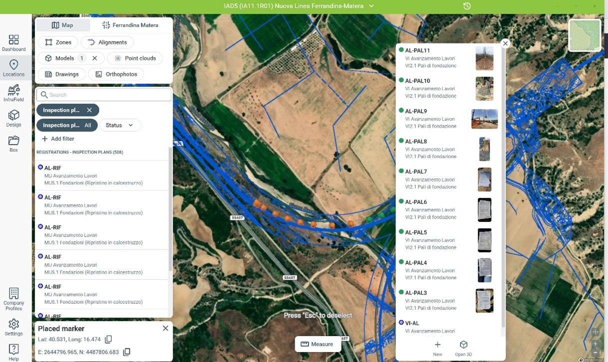This screenshot has height=362, width=608.
Task: Copy the Lat/Long coordinates icon
Action: 108,339
